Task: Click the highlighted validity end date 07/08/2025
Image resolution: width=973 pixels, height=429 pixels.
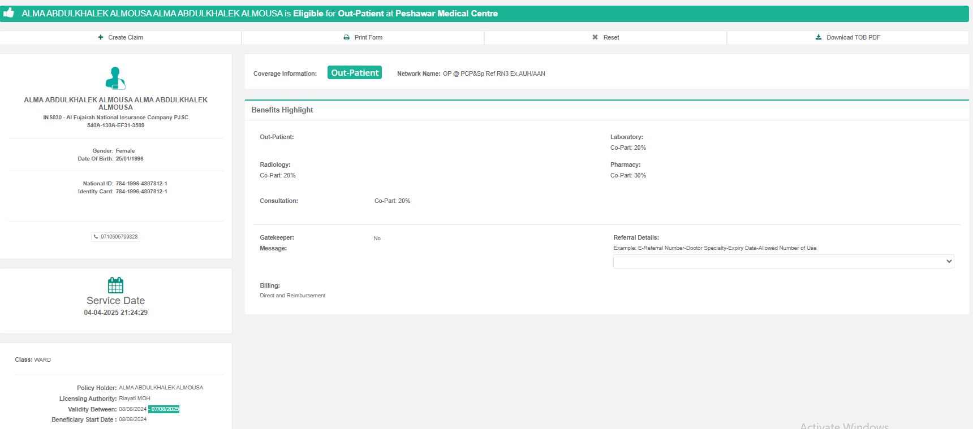Action: click(165, 409)
